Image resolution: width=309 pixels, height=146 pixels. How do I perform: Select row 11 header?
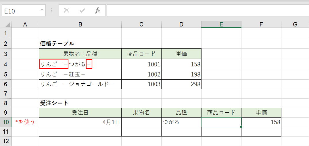[x=5, y=132]
